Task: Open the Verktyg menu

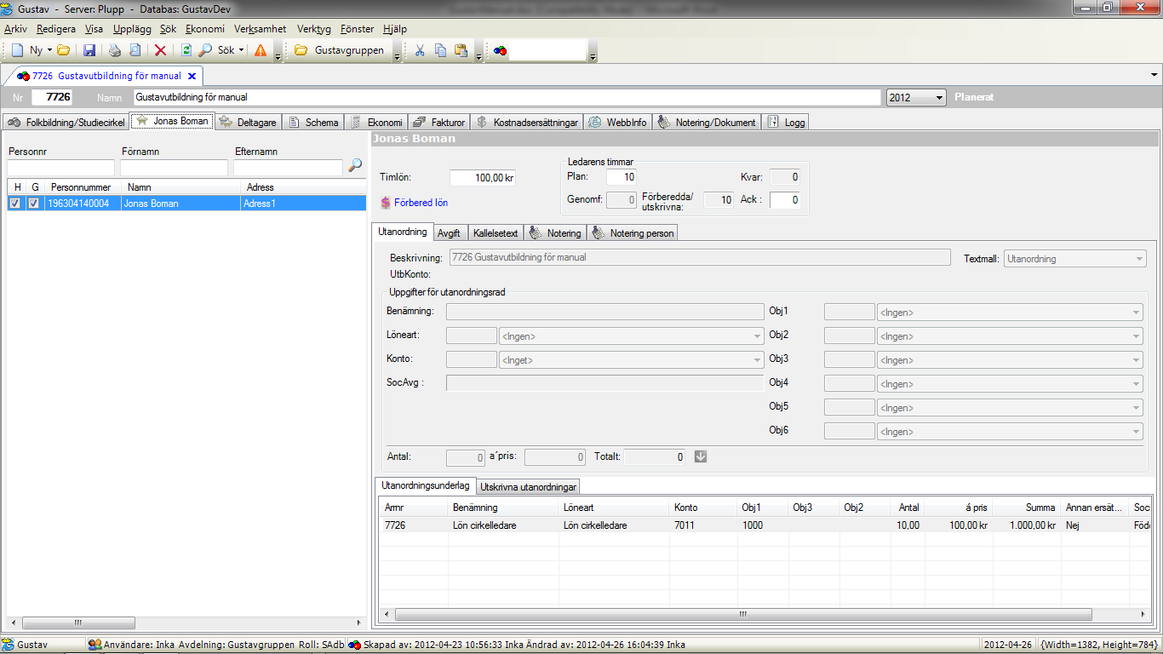Action: tap(314, 28)
